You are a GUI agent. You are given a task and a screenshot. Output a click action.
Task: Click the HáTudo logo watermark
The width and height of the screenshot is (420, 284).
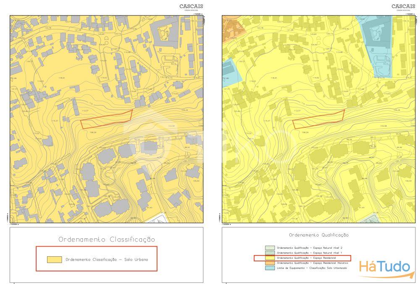[x=384, y=267]
